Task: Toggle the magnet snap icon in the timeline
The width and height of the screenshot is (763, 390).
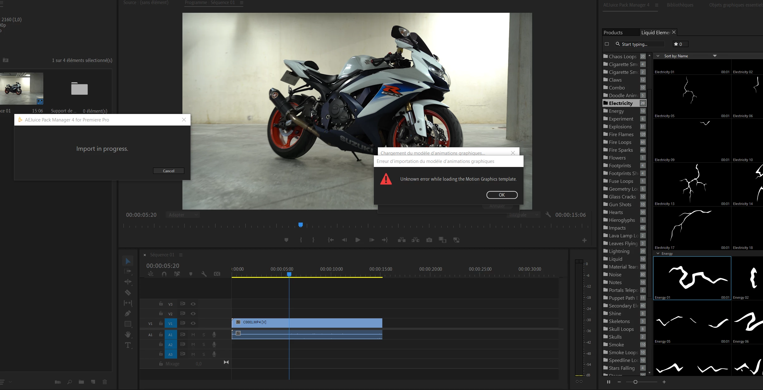Action: click(x=164, y=274)
